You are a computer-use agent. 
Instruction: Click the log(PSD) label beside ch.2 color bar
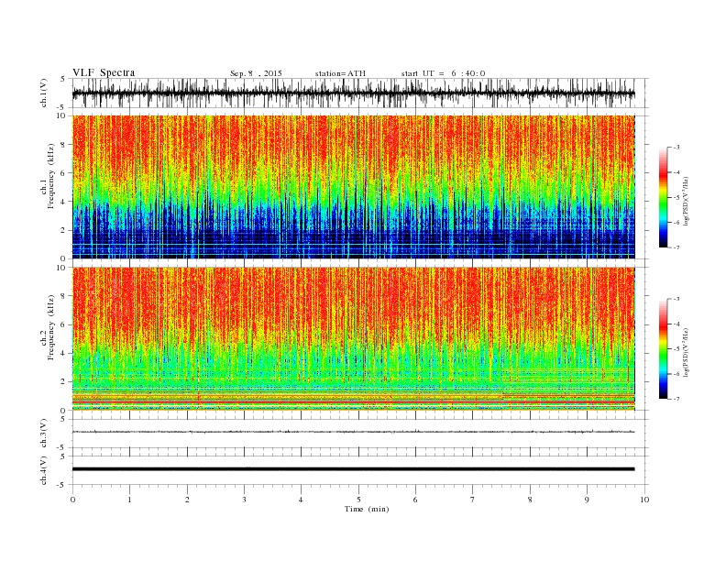(x=686, y=352)
